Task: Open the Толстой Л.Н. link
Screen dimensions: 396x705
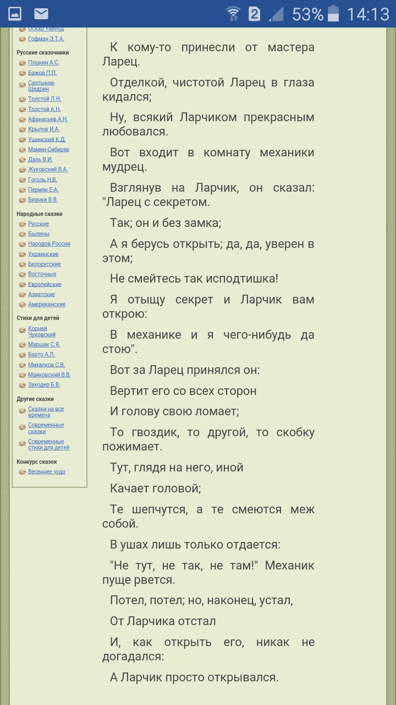Action: coord(45,99)
